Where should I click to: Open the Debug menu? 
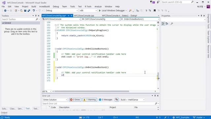point(56,7)
